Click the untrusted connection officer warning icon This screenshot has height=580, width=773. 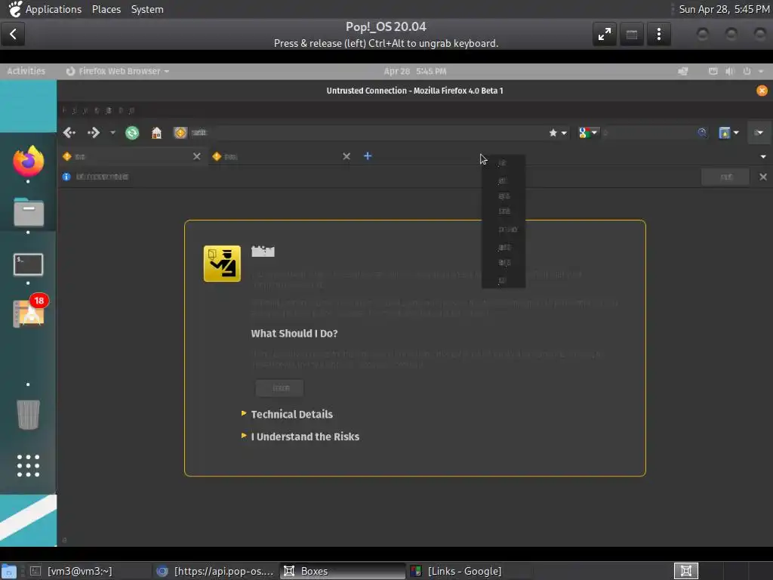tap(223, 264)
